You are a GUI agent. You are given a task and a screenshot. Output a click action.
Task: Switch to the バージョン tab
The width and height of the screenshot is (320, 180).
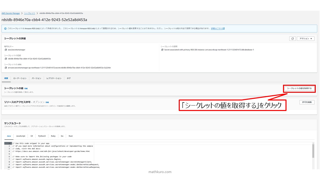tap(36, 78)
